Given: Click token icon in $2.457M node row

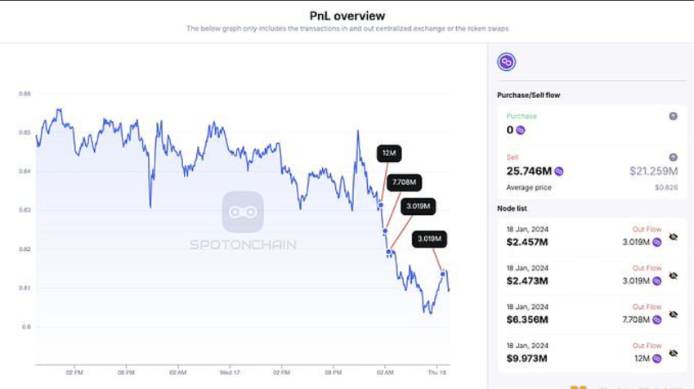Looking at the screenshot, I should 656,242.
